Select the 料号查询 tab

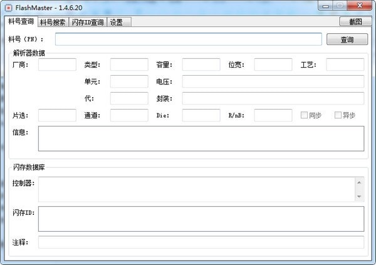tap(21, 21)
